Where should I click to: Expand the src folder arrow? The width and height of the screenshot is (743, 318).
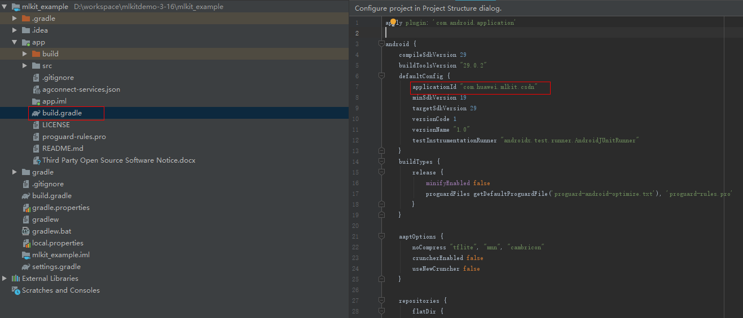point(25,66)
